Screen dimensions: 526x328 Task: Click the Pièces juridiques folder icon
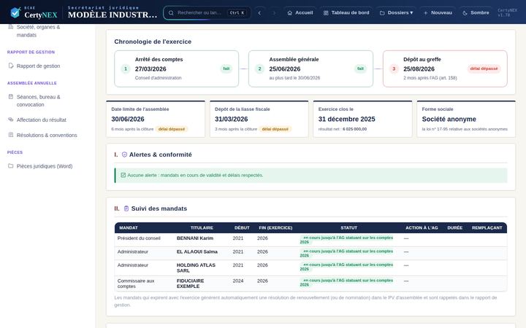(x=11, y=165)
